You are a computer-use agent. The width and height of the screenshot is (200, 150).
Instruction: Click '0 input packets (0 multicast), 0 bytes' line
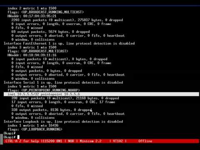(59, 59)
